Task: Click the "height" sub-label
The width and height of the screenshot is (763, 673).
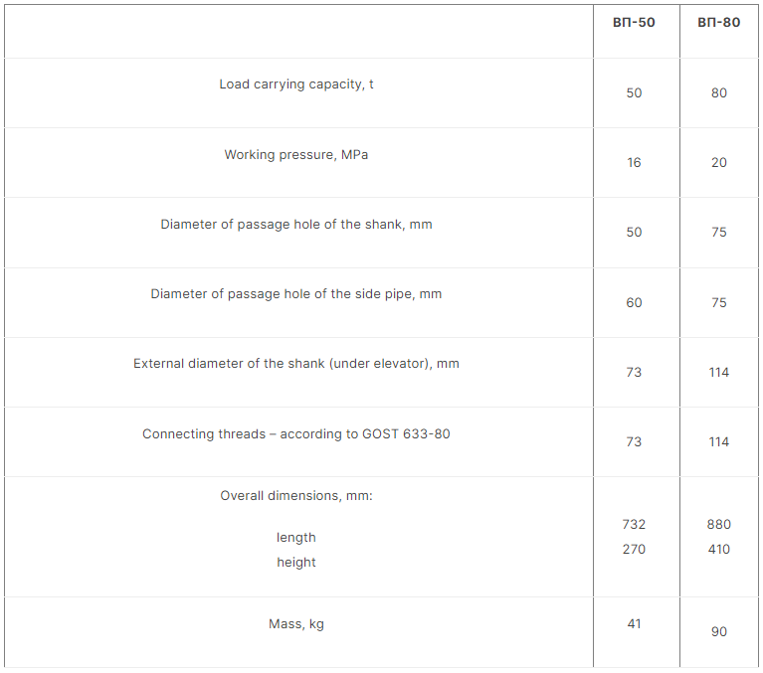Action: tap(296, 563)
